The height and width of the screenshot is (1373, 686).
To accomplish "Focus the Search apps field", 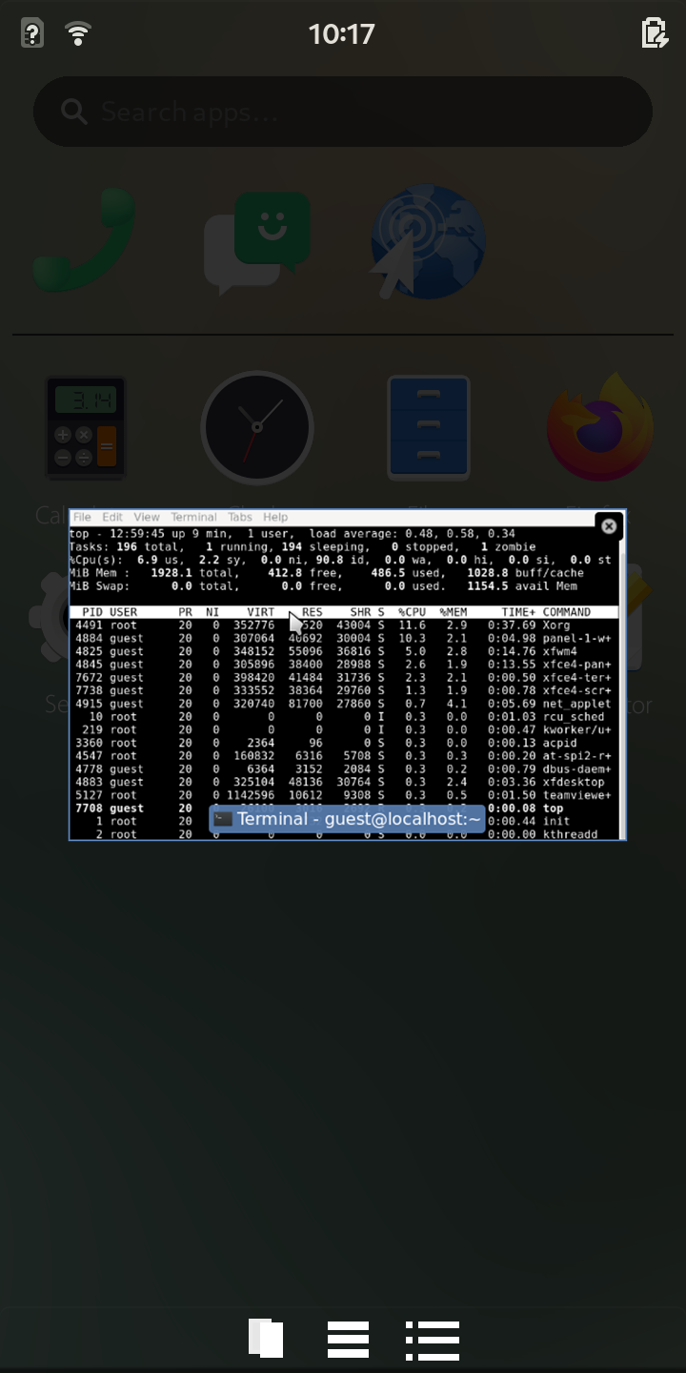I will point(343,112).
